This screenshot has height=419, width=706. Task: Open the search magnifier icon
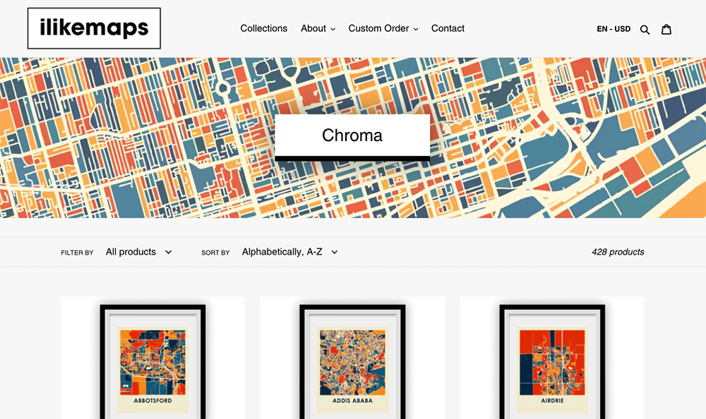(645, 29)
